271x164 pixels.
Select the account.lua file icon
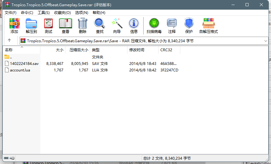[7, 70]
